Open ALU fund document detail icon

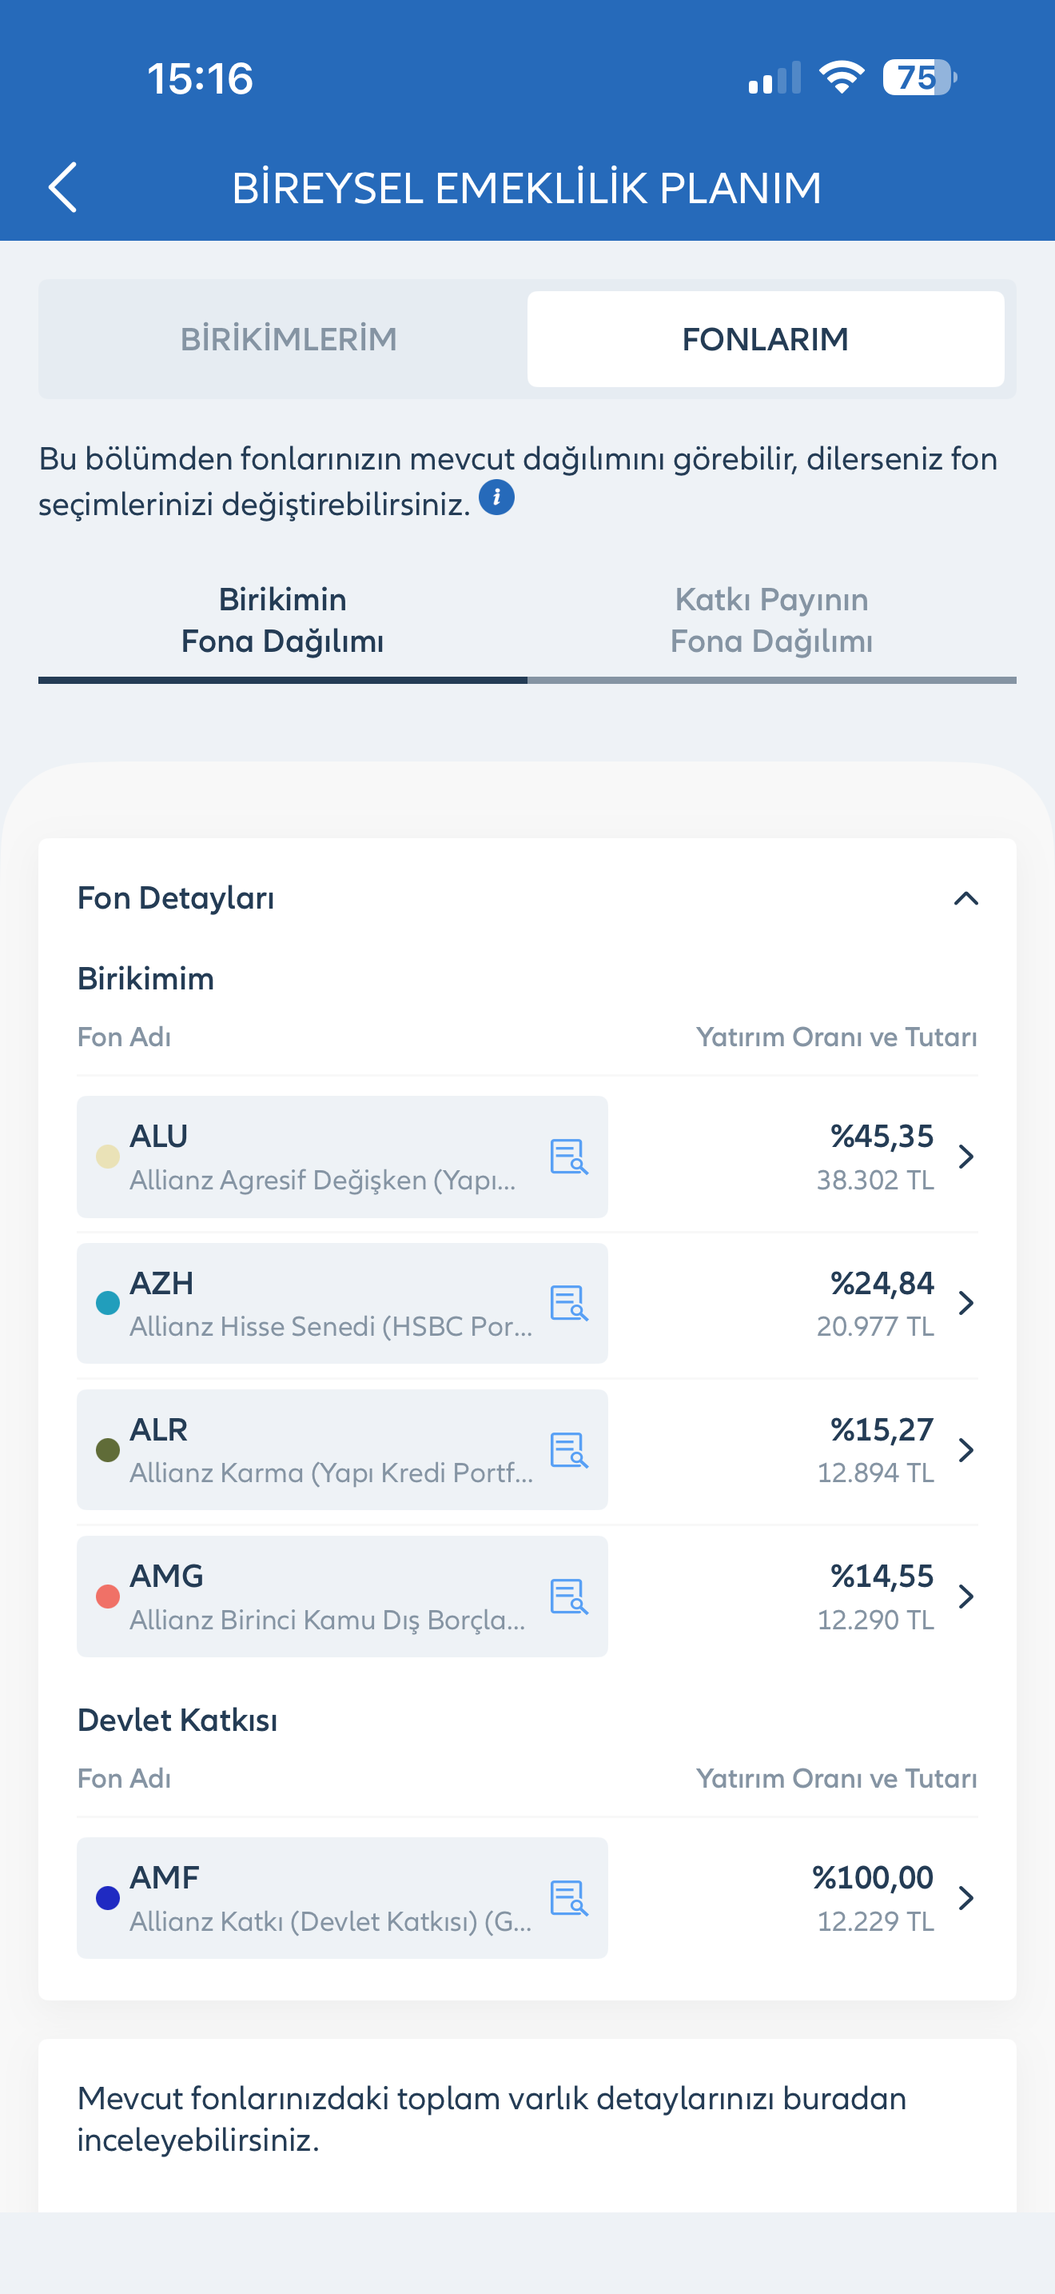click(x=568, y=1157)
